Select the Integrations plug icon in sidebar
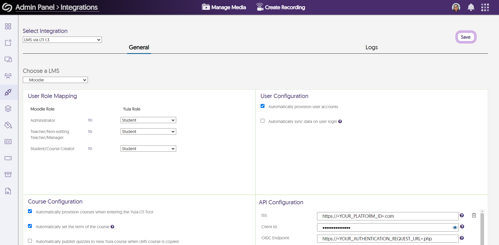This screenshot has width=499, height=245. (x=8, y=92)
